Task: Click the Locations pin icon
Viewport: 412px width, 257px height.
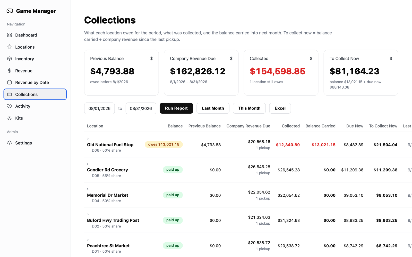Action: click(10, 47)
